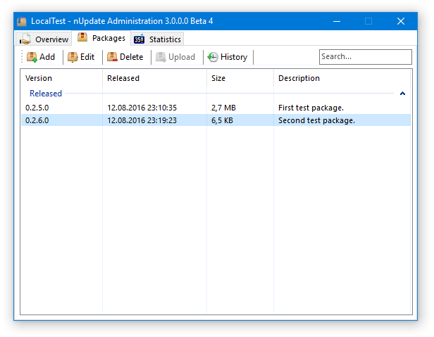Click 'First test package.' description

(x=311, y=108)
